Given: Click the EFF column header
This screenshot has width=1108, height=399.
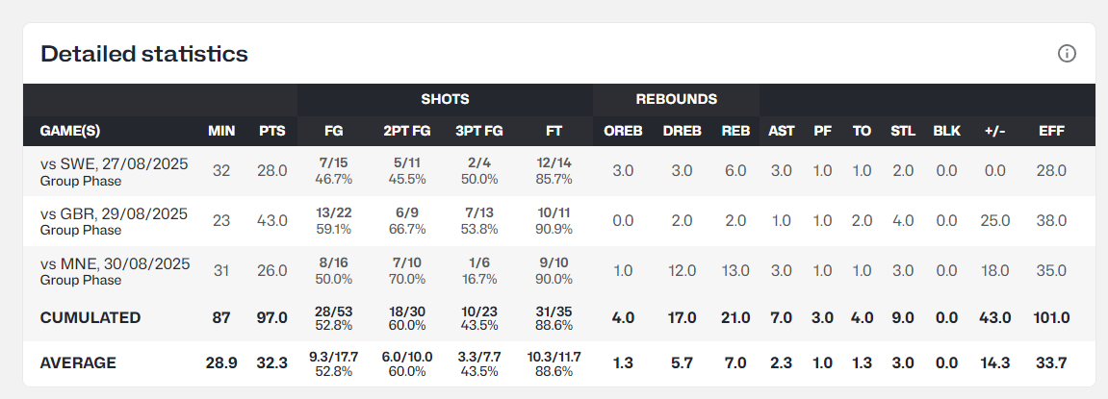Looking at the screenshot, I should [1051, 131].
